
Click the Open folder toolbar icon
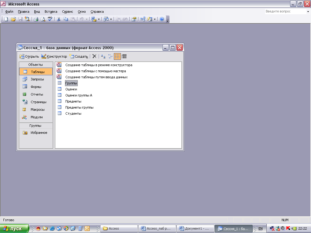[x=13, y=19]
